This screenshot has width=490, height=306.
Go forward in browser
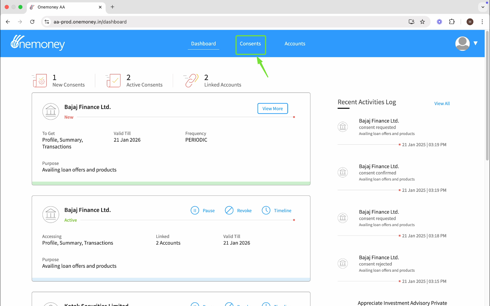20,22
